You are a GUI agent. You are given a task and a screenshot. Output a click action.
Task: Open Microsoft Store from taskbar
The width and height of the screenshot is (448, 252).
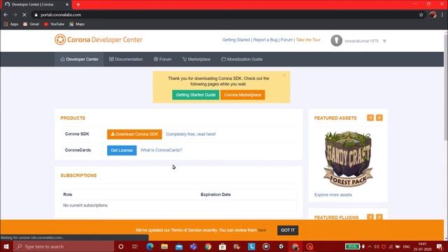223,246
